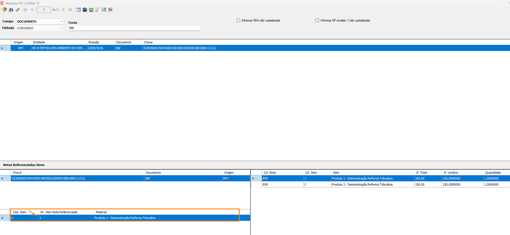Click the emission date 22/09/2026 cell
510x235 pixels.
(101, 48)
